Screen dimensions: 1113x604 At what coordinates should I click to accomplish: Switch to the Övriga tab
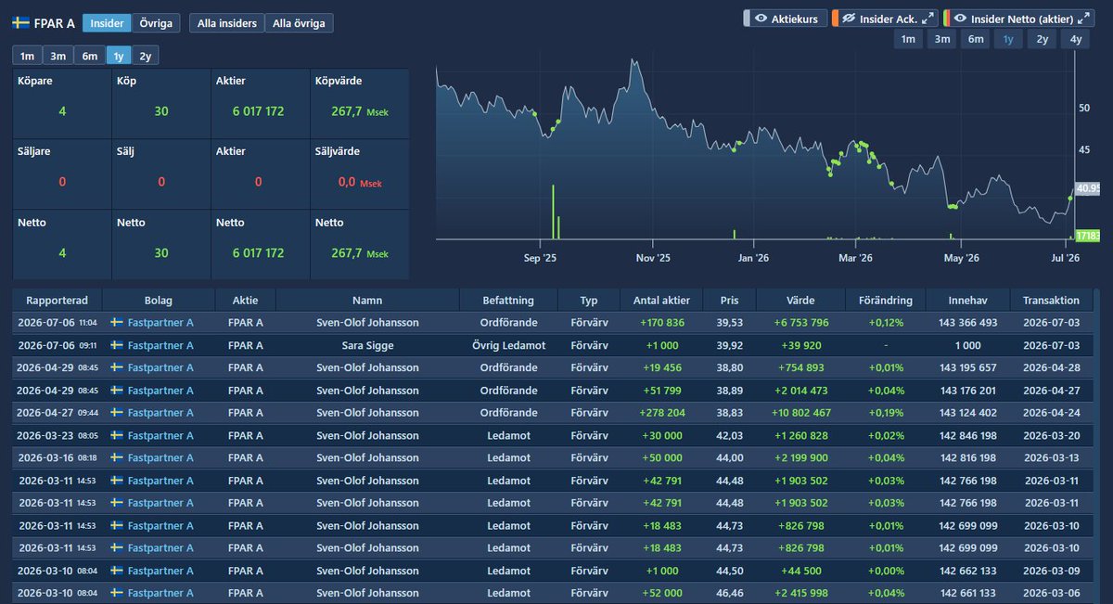pos(156,23)
